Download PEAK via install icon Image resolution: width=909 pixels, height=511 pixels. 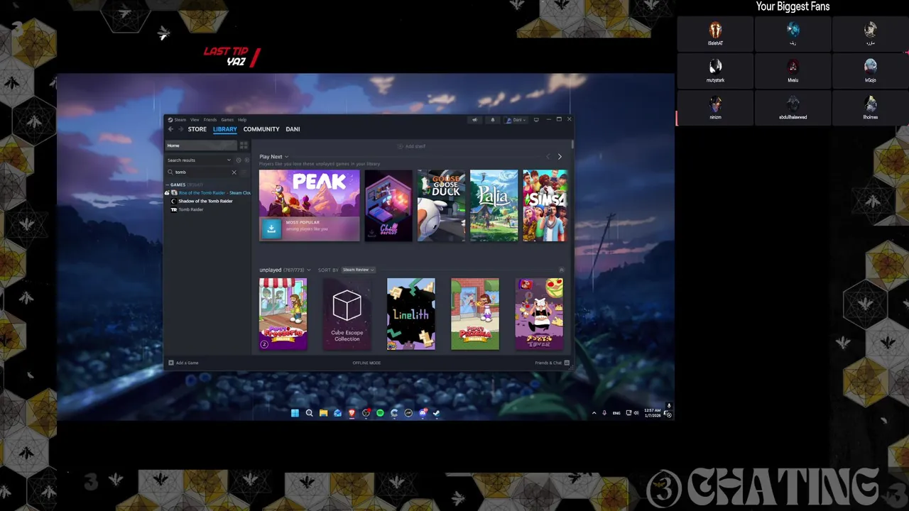[271, 229]
